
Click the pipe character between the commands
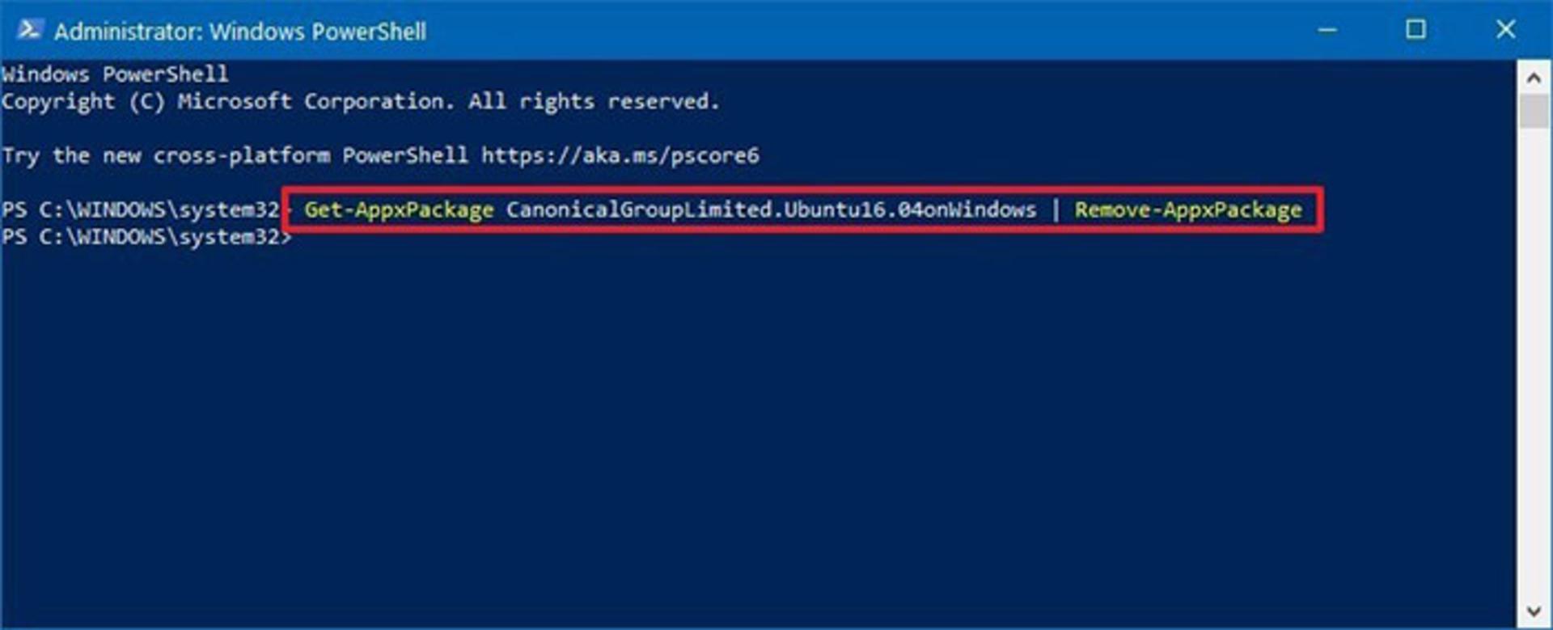[x=1056, y=209]
